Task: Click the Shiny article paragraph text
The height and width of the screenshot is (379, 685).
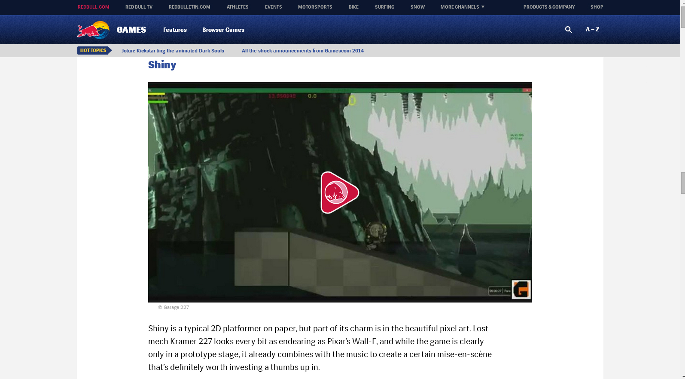Action: (320, 348)
